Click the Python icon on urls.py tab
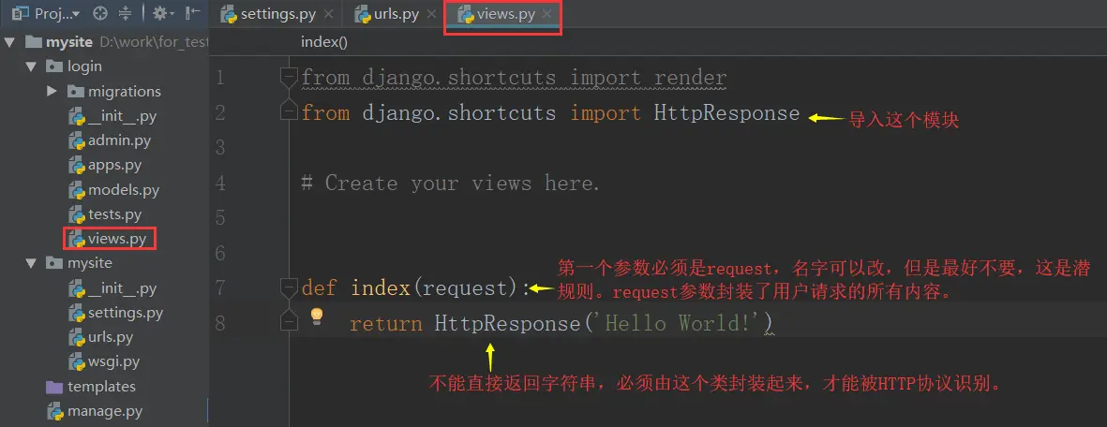Viewport: 1107px width, 427px height. (363, 14)
